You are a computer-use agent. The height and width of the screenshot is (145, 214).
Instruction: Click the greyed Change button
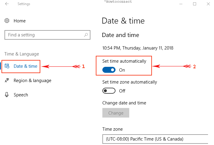point(116,113)
